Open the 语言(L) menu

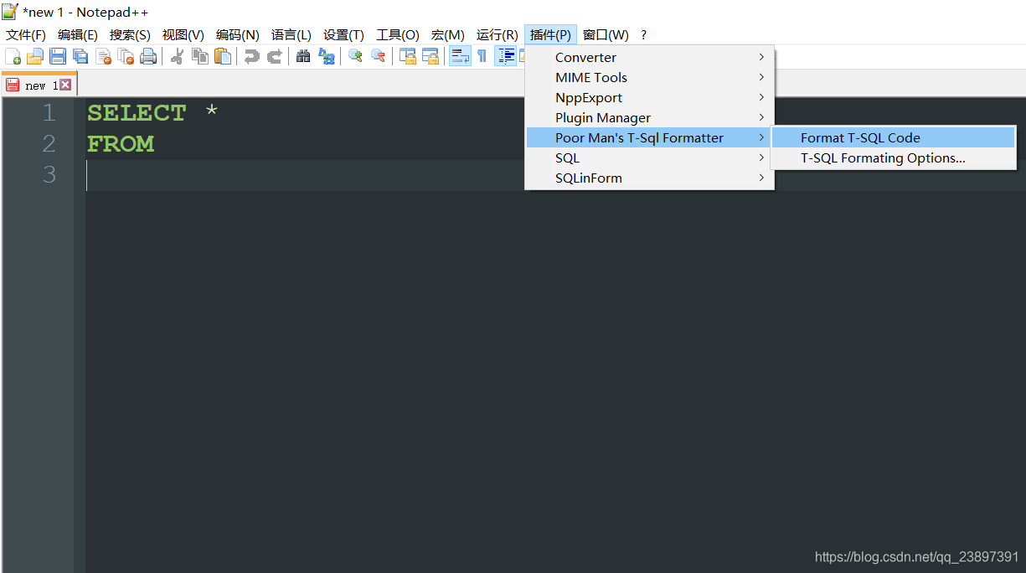point(291,35)
